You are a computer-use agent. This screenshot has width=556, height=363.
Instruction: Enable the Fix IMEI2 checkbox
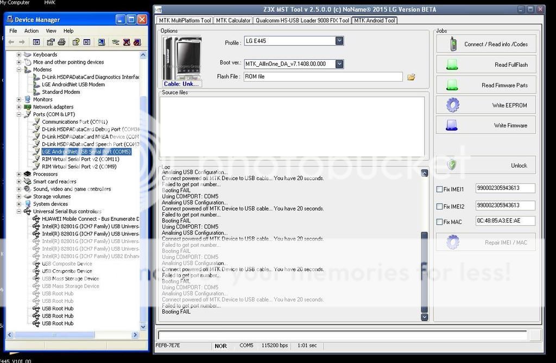click(439, 207)
